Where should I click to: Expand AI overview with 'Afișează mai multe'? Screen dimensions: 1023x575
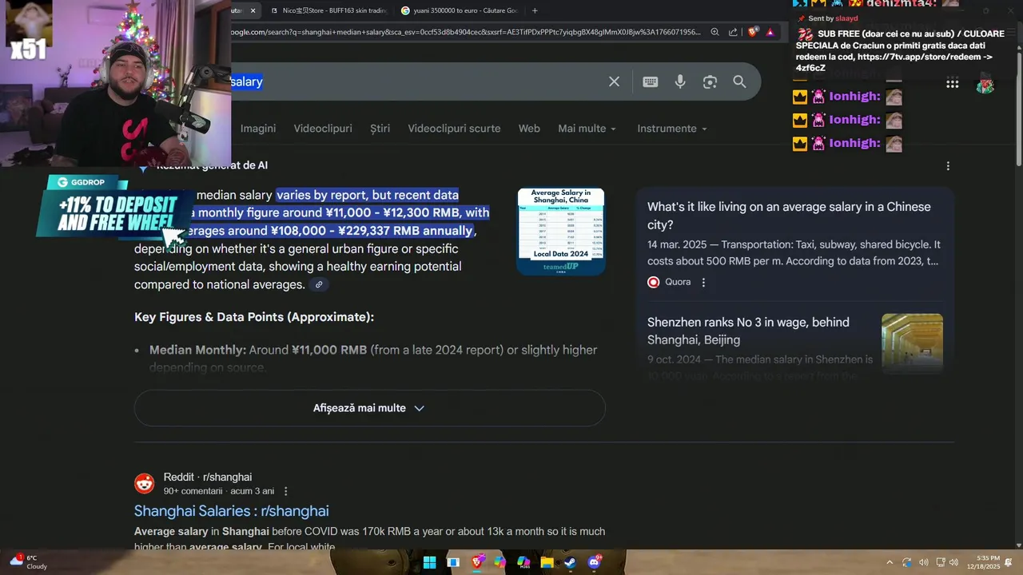pyautogui.click(x=369, y=408)
